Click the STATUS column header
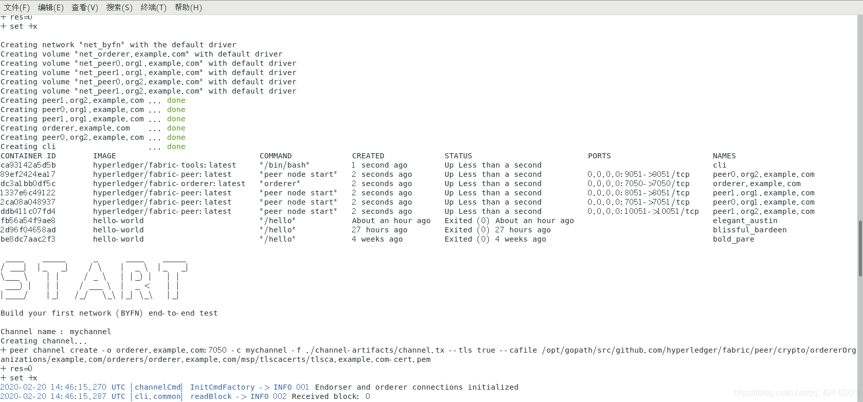Viewport: 863px width, 402px height. pos(458,156)
